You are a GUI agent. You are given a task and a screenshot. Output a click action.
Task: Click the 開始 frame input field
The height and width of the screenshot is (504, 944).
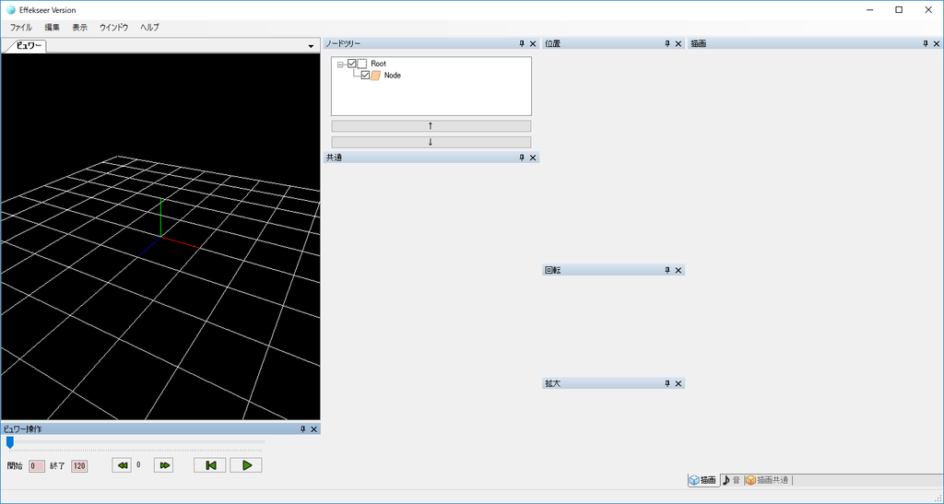pyautogui.click(x=37, y=465)
